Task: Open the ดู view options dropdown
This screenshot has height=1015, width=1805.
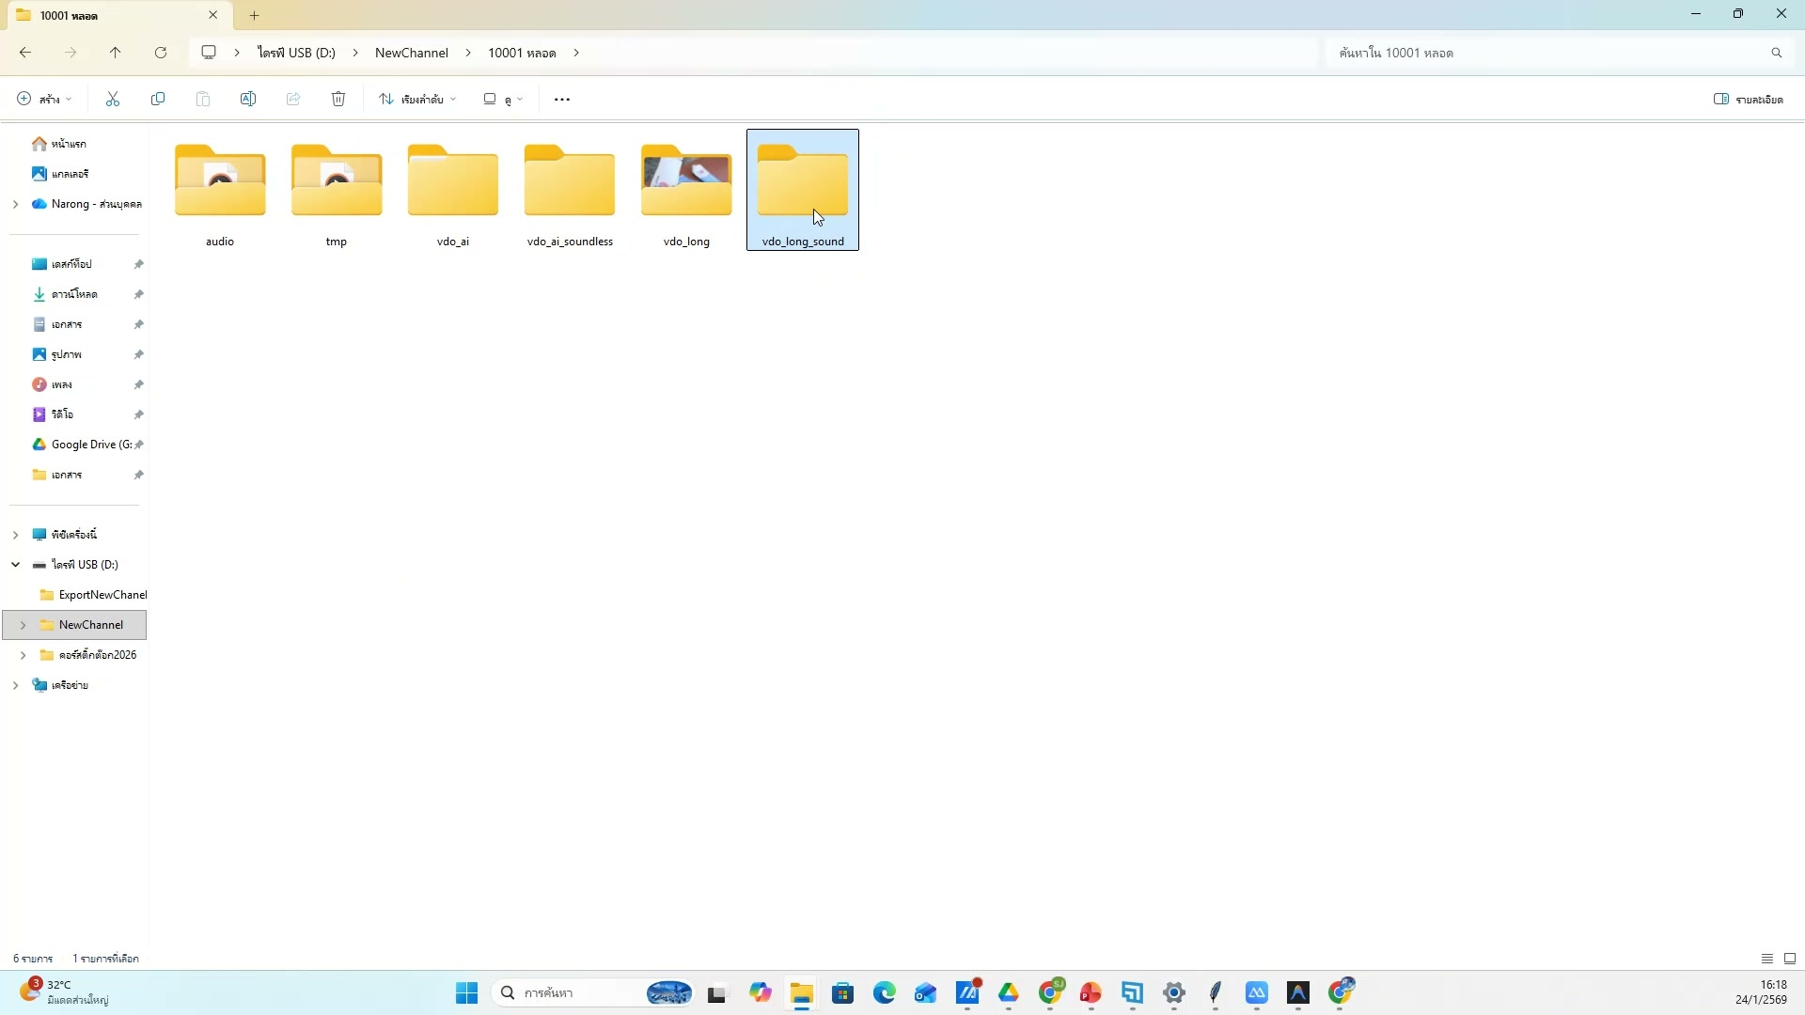Action: pos(503,99)
